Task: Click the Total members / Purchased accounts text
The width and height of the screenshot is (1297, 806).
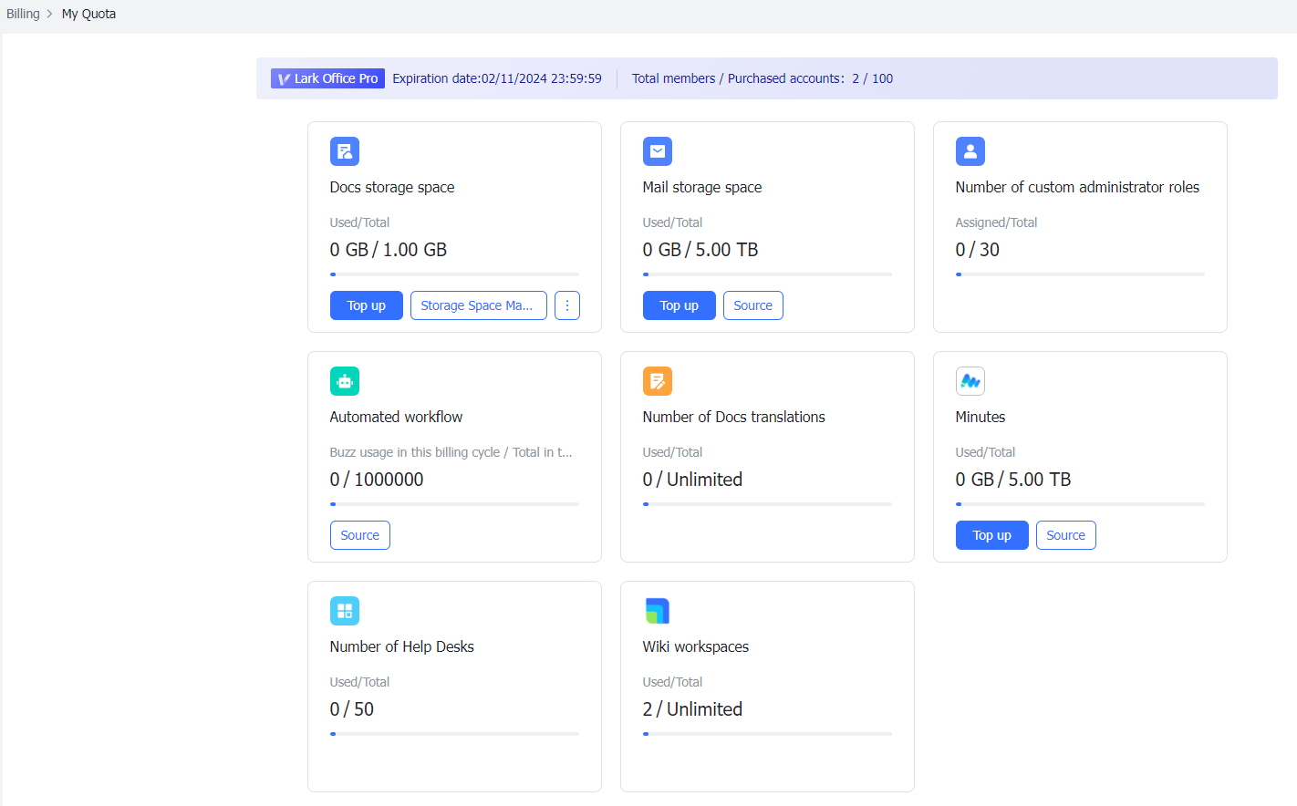Action: [763, 78]
